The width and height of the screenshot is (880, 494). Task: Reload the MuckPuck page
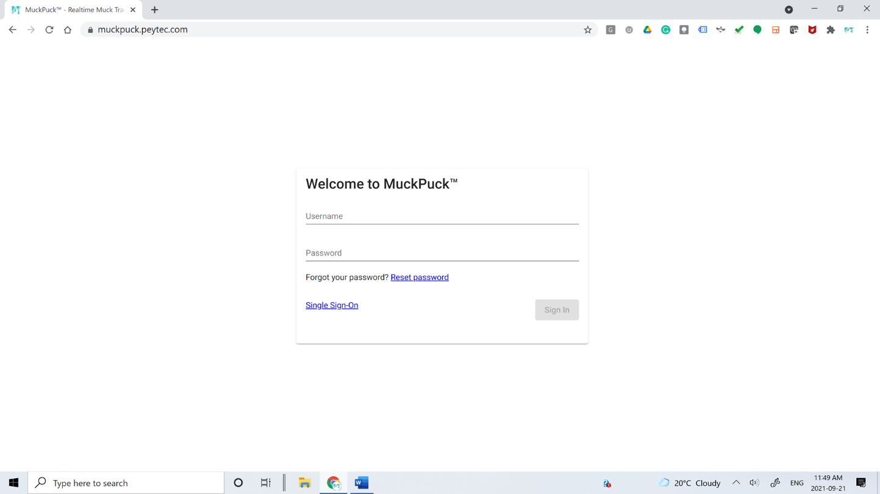(x=49, y=29)
